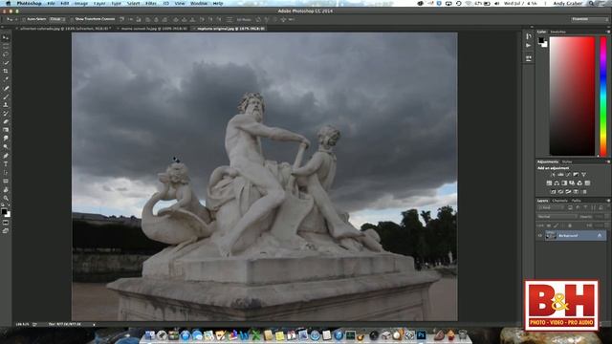Click the Apple menu icon
The height and width of the screenshot is (344, 612).
coord(9,3)
